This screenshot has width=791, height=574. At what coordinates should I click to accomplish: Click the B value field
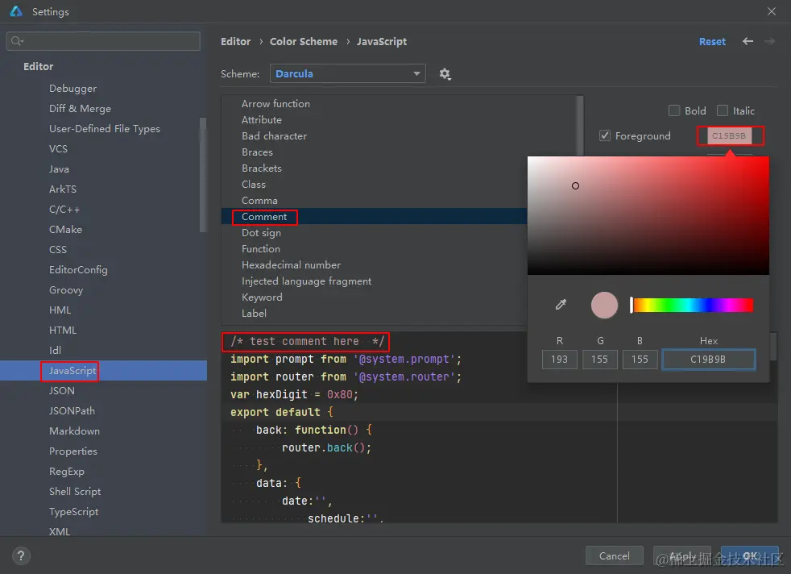click(640, 360)
